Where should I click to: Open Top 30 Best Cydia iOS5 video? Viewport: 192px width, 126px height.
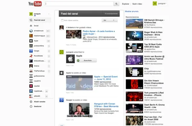153,46
